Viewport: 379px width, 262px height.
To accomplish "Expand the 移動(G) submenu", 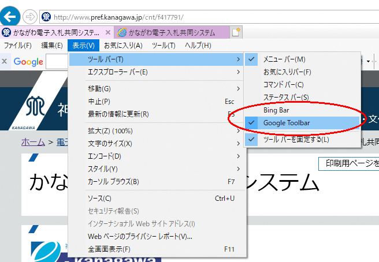I will (x=156, y=89).
